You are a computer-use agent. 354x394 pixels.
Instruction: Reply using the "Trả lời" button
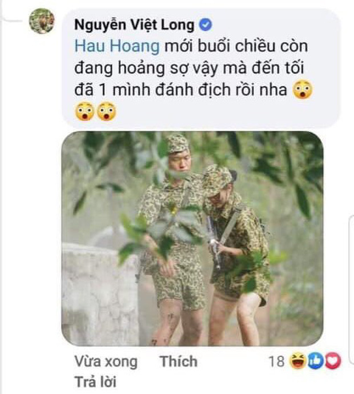(94, 381)
